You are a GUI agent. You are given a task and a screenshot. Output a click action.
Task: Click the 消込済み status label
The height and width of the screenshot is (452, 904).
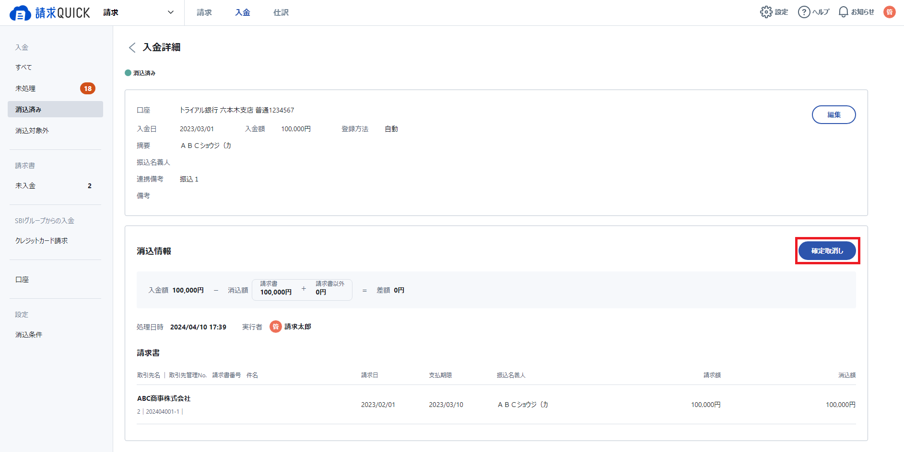coord(140,73)
